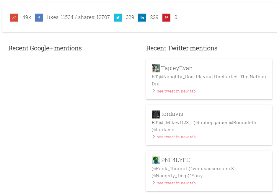The height and width of the screenshot is (195, 277).
Task: Click the username TapleyEvan
Action: (x=177, y=68)
